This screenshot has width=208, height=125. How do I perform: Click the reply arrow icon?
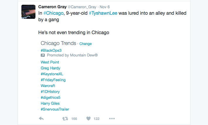[41, 119]
